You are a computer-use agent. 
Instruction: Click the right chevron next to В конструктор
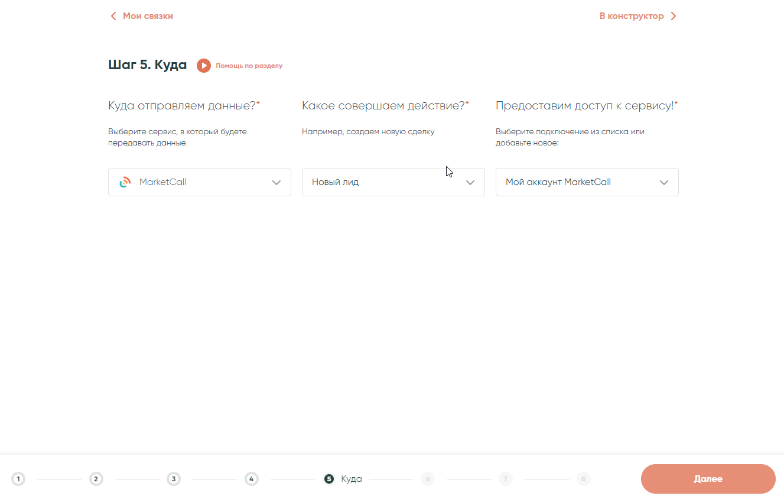coord(674,16)
